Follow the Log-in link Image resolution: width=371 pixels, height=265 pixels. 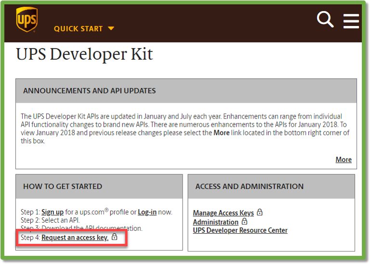point(147,212)
